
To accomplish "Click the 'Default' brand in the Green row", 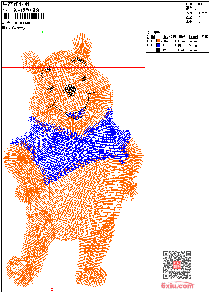I will (194, 41).
